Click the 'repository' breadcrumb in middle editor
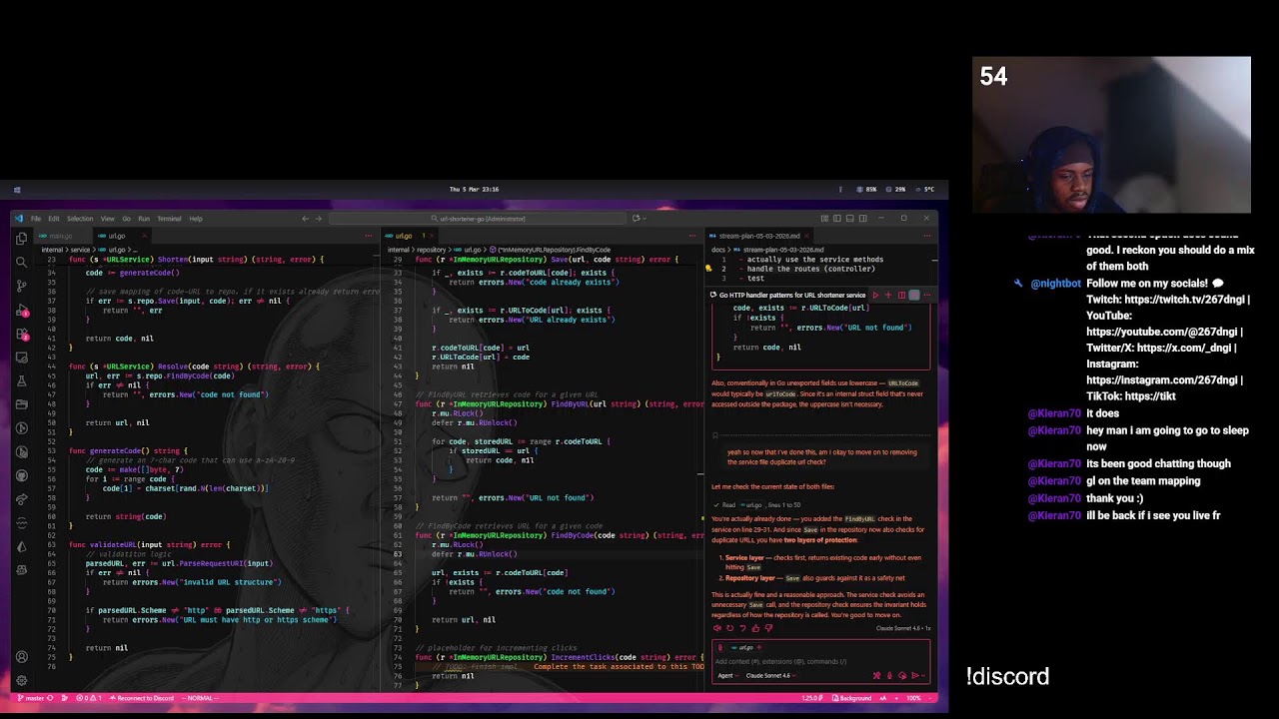The width and height of the screenshot is (1279, 719). click(x=431, y=250)
